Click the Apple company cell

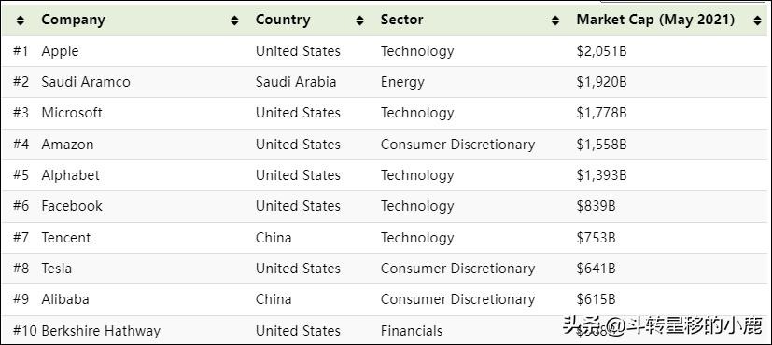pos(60,51)
